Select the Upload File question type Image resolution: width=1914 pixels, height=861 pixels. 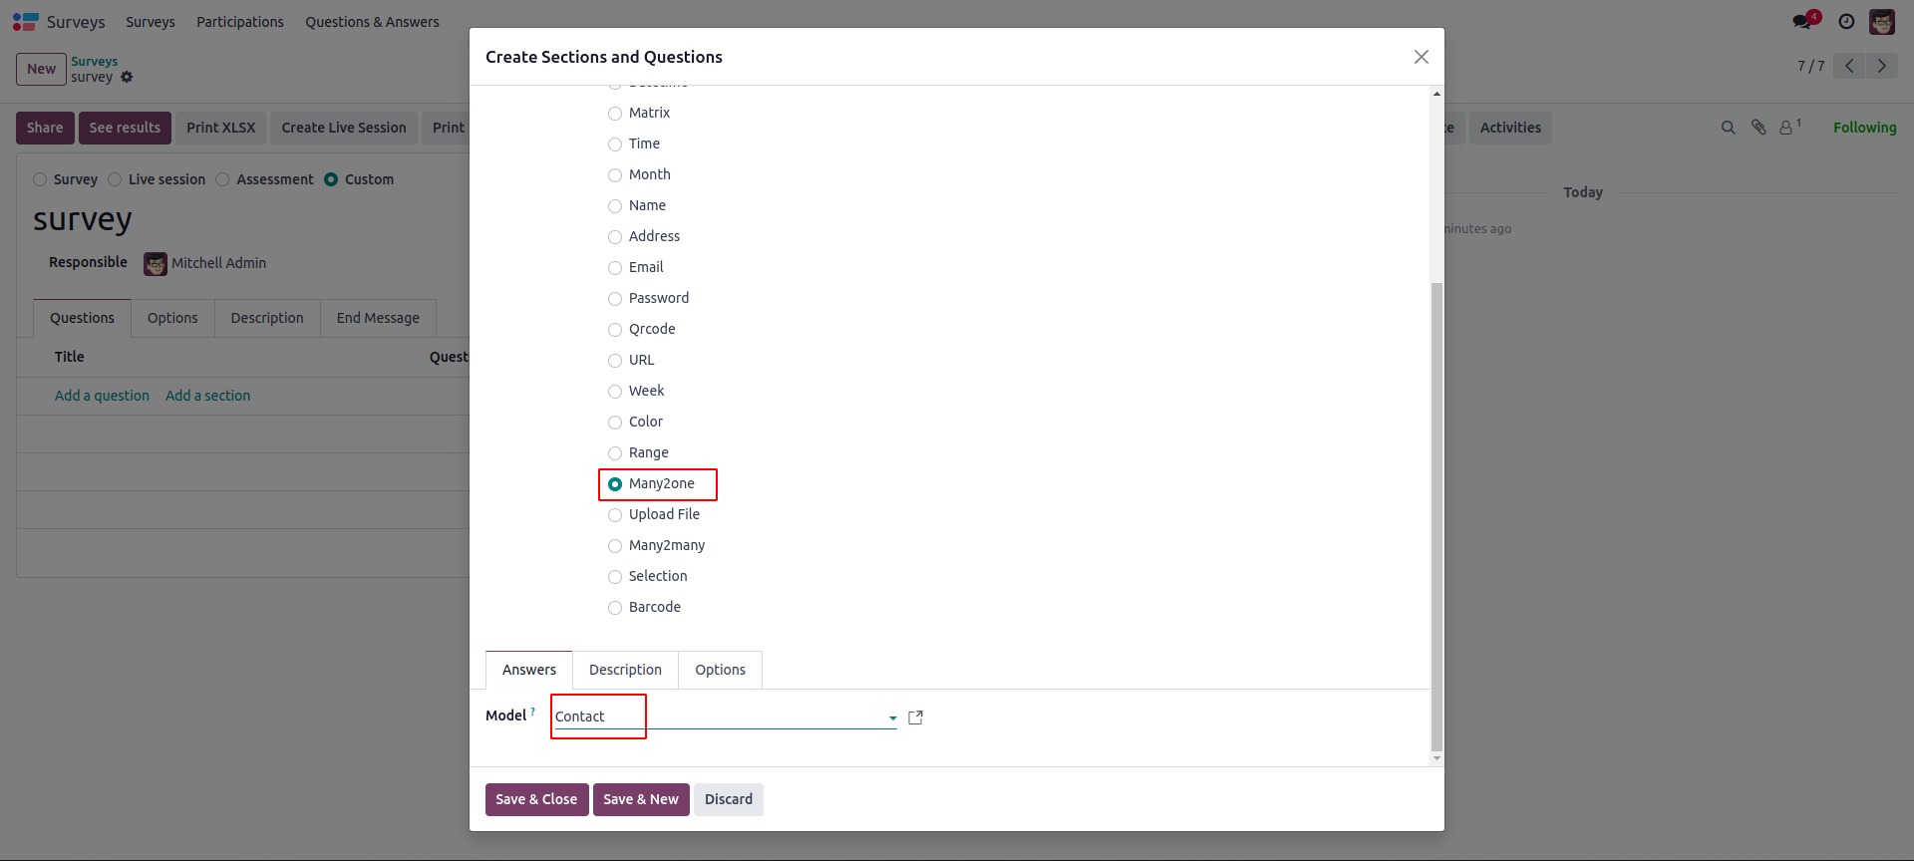point(615,515)
